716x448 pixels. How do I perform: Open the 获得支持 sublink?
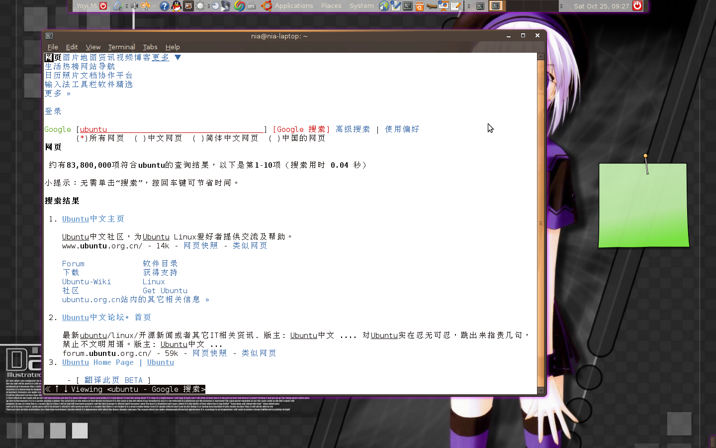160,273
